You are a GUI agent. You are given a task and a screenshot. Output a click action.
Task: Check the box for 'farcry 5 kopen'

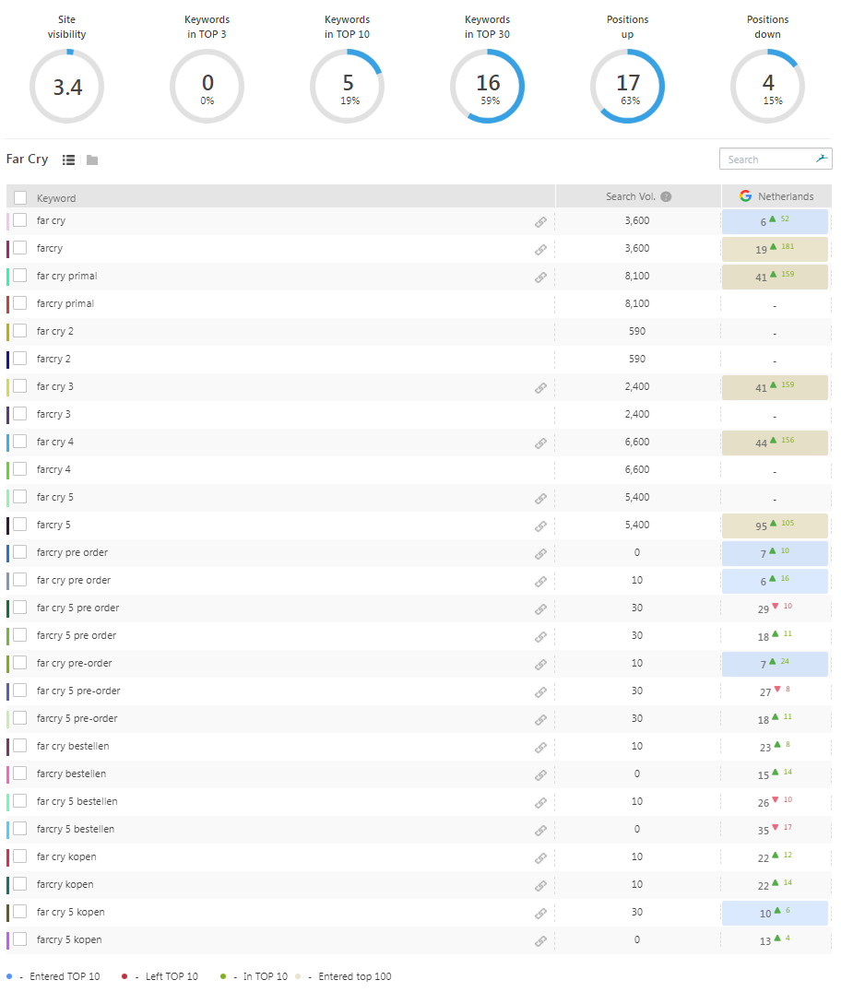(20, 939)
